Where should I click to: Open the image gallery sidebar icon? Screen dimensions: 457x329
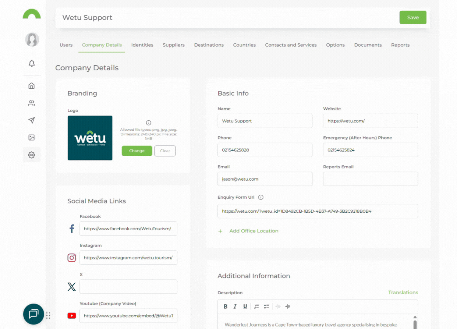tap(32, 138)
